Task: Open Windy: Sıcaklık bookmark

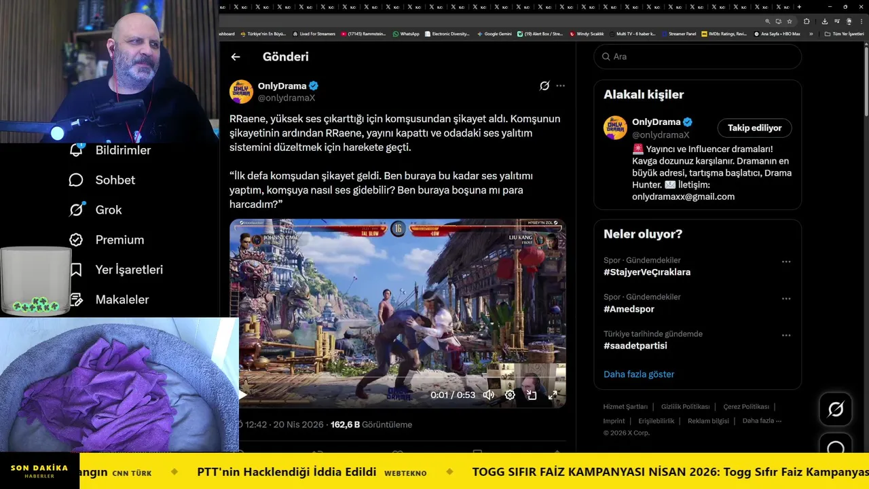Action: pos(587,34)
